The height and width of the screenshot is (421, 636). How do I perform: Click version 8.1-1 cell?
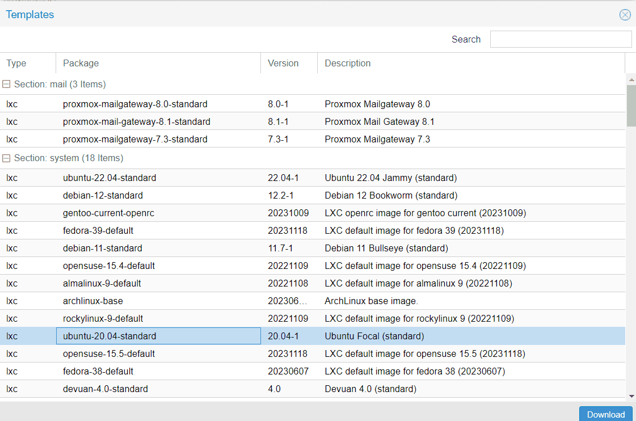[278, 121]
